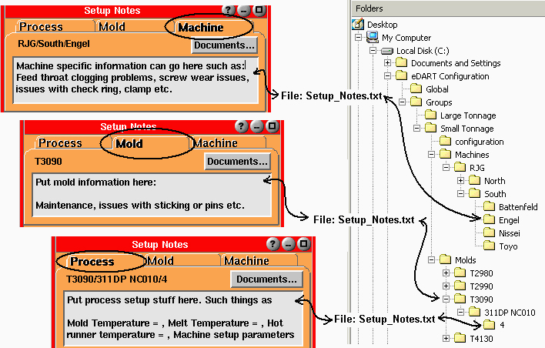The width and height of the screenshot is (545, 348).
Task: Collapse the Molds folder node
Action: click(x=431, y=259)
